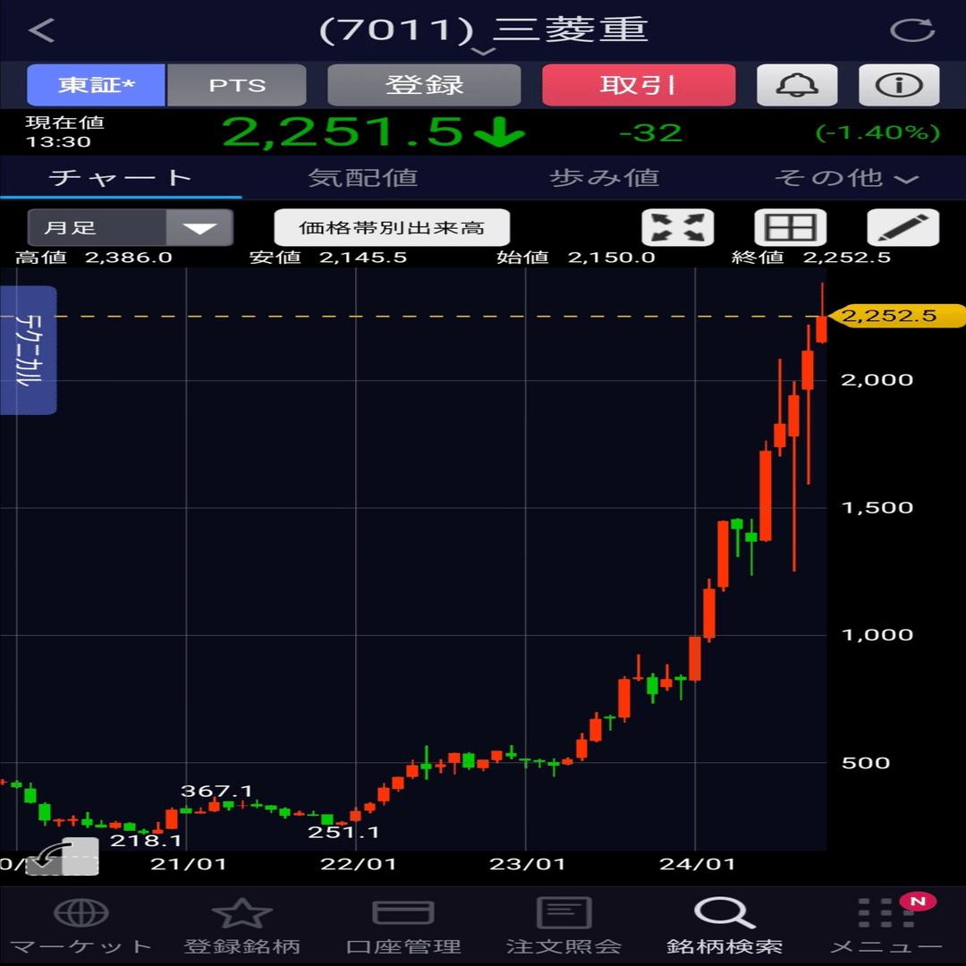966x966 pixels.
Task: Expand the その他 dropdown tab
Action: 846,178
